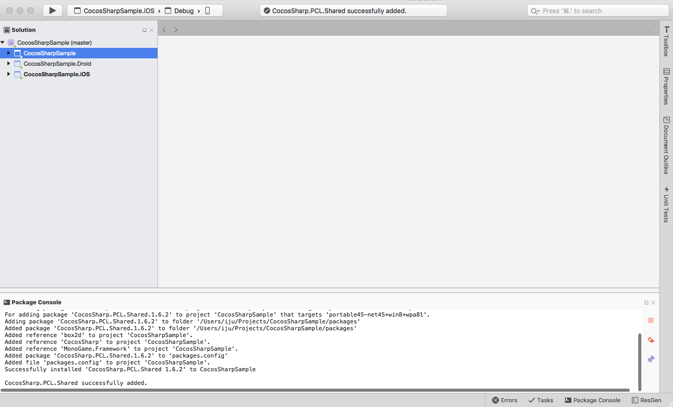This screenshot has width=673, height=407.
Task: Show the Tasks pad from the status bar
Action: pos(541,400)
